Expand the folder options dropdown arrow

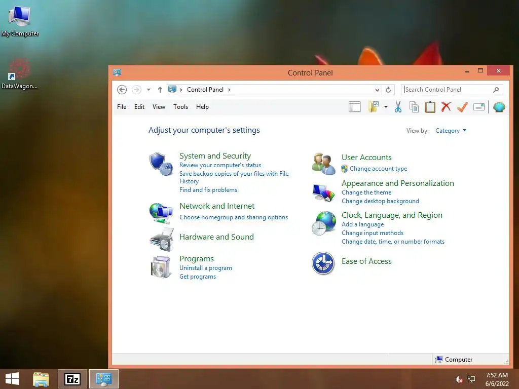coord(386,107)
